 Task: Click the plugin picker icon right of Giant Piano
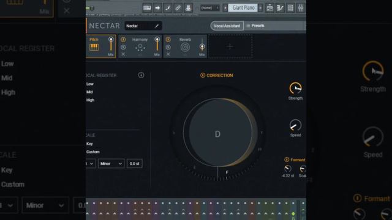[269, 8]
